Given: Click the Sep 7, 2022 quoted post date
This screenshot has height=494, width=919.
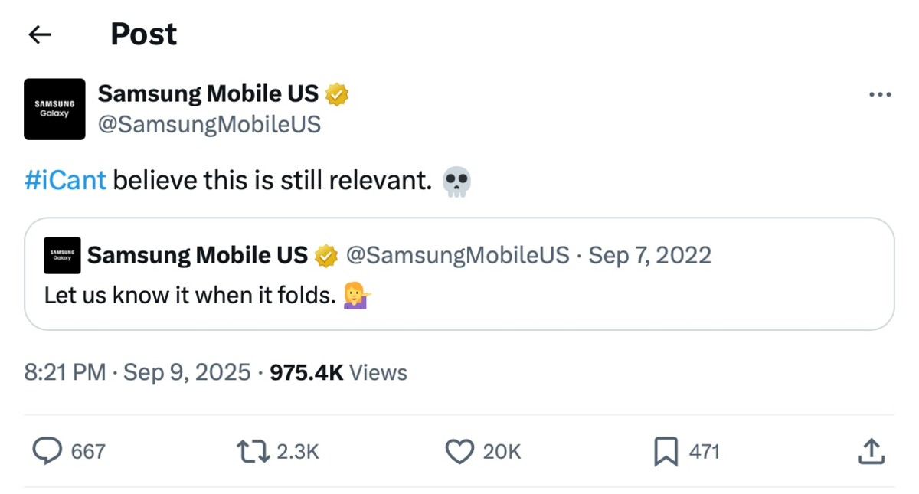Looking at the screenshot, I should [x=649, y=255].
